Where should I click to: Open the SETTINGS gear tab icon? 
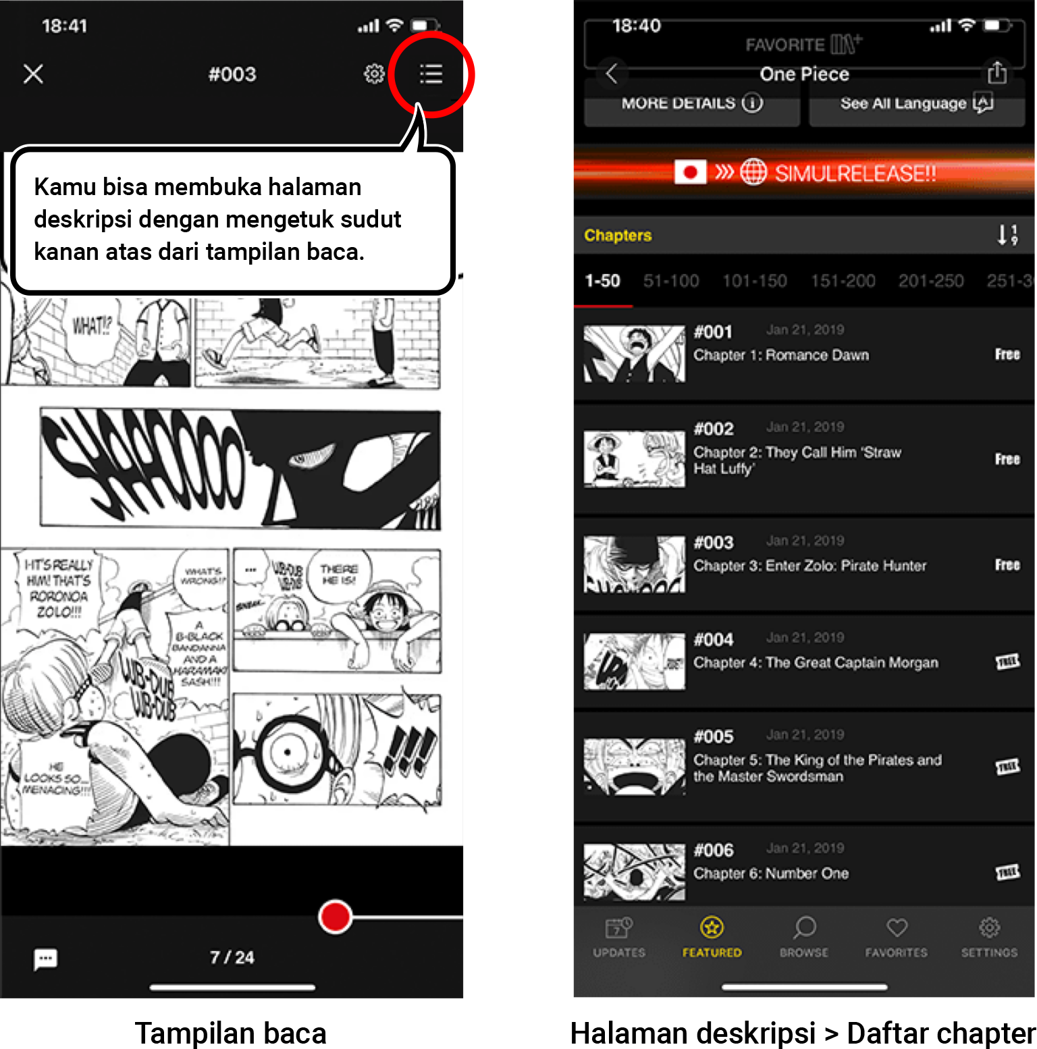coord(990,927)
